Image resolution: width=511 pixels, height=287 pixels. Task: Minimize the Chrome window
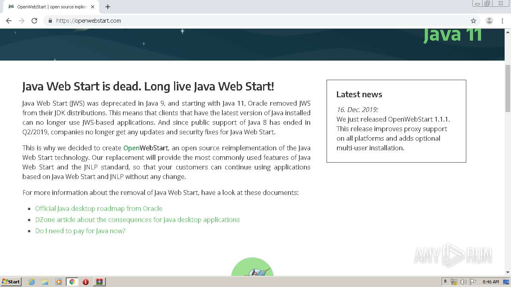477,4
